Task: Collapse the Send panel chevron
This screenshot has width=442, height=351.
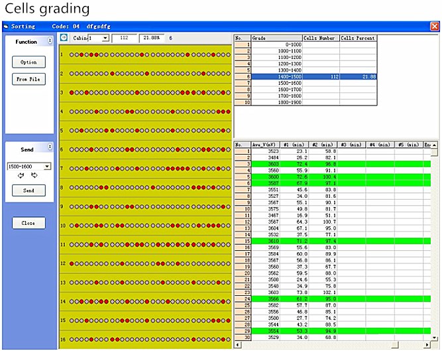Action: click(50, 147)
